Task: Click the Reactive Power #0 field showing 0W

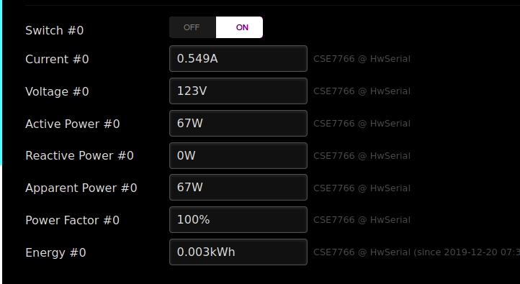Action: point(238,155)
